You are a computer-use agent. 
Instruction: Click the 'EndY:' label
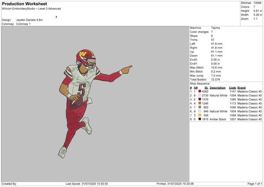pos(194,64)
